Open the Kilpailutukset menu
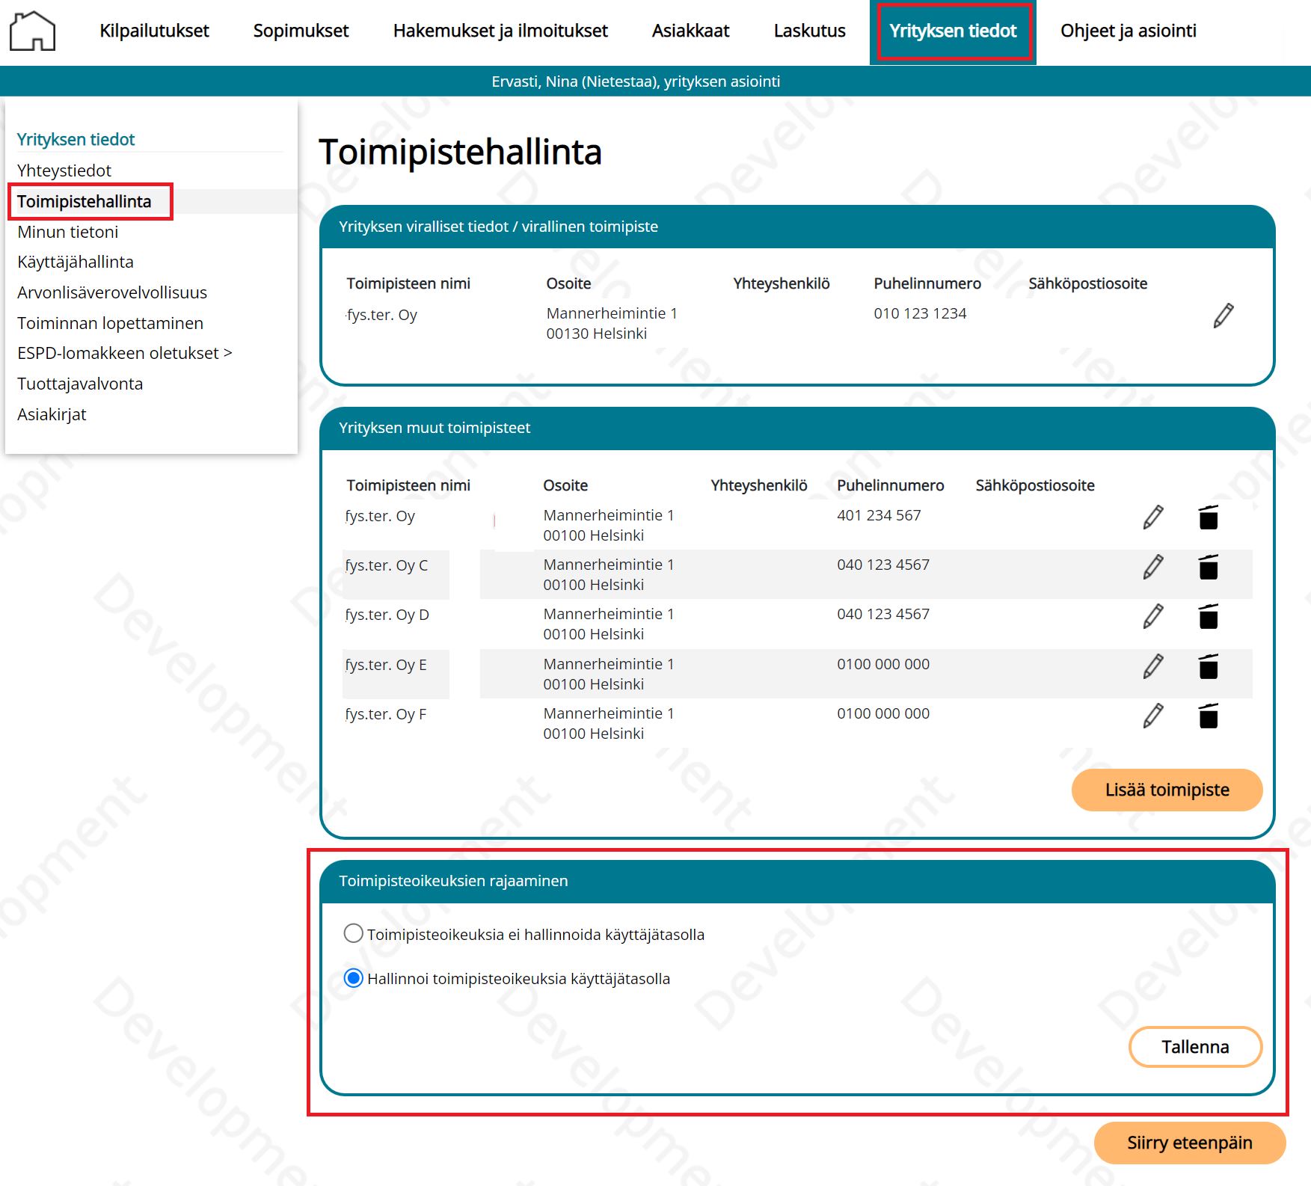This screenshot has width=1311, height=1186. (154, 31)
